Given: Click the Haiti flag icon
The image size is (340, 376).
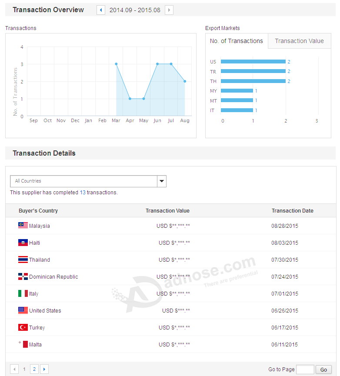Looking at the screenshot, I should 23,243.
